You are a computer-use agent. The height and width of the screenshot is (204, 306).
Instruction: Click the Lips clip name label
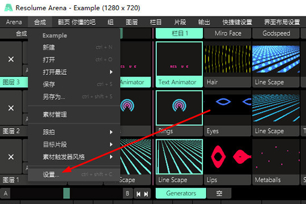(x=227, y=180)
